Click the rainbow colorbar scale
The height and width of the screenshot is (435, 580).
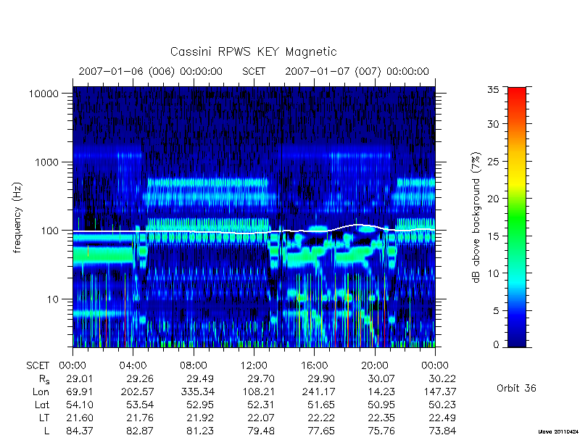517,217
